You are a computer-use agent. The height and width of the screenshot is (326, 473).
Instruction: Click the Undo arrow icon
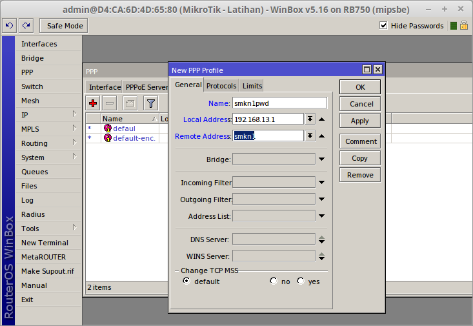tap(9, 26)
